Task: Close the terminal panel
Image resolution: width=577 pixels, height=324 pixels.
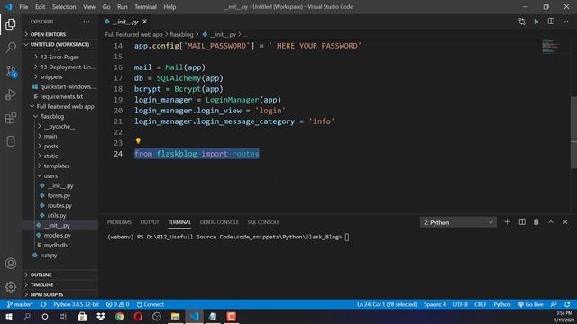Action: pos(565,222)
